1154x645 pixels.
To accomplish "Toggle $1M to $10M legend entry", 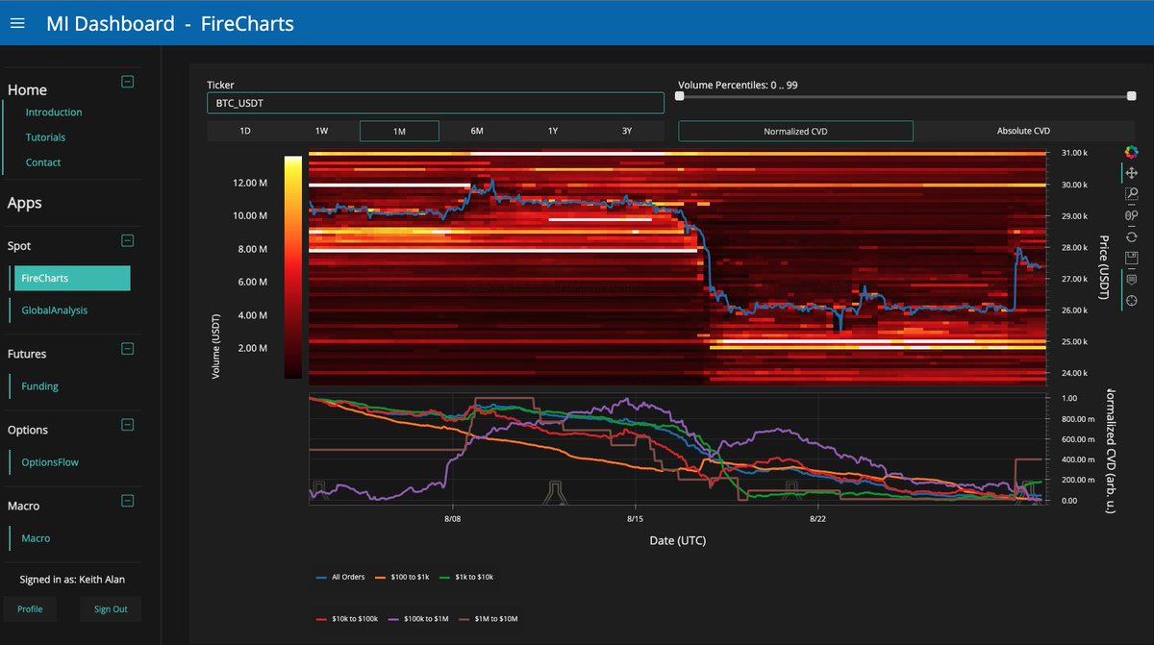I will coord(489,619).
